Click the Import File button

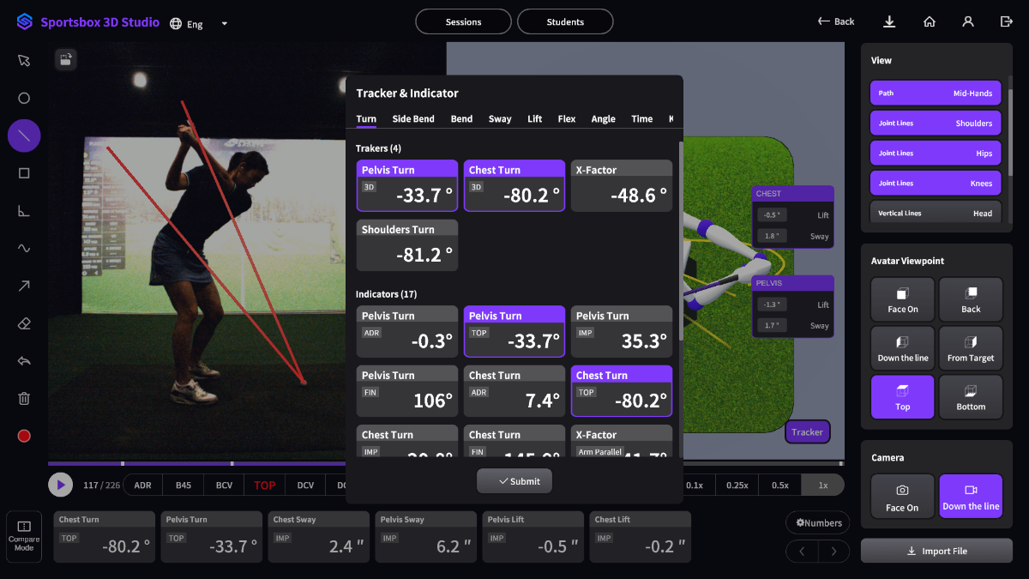(936, 551)
